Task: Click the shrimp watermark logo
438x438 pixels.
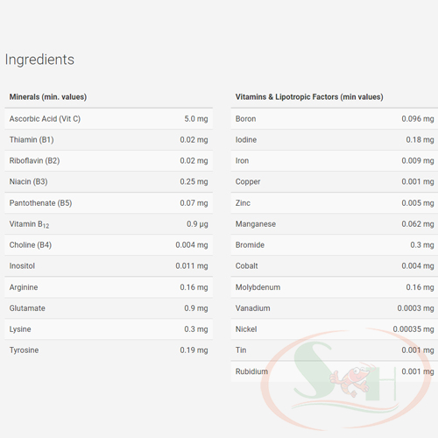Action: pyautogui.click(x=347, y=379)
